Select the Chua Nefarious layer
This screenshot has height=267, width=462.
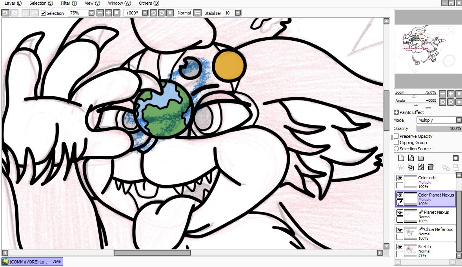pyautogui.click(x=425, y=233)
